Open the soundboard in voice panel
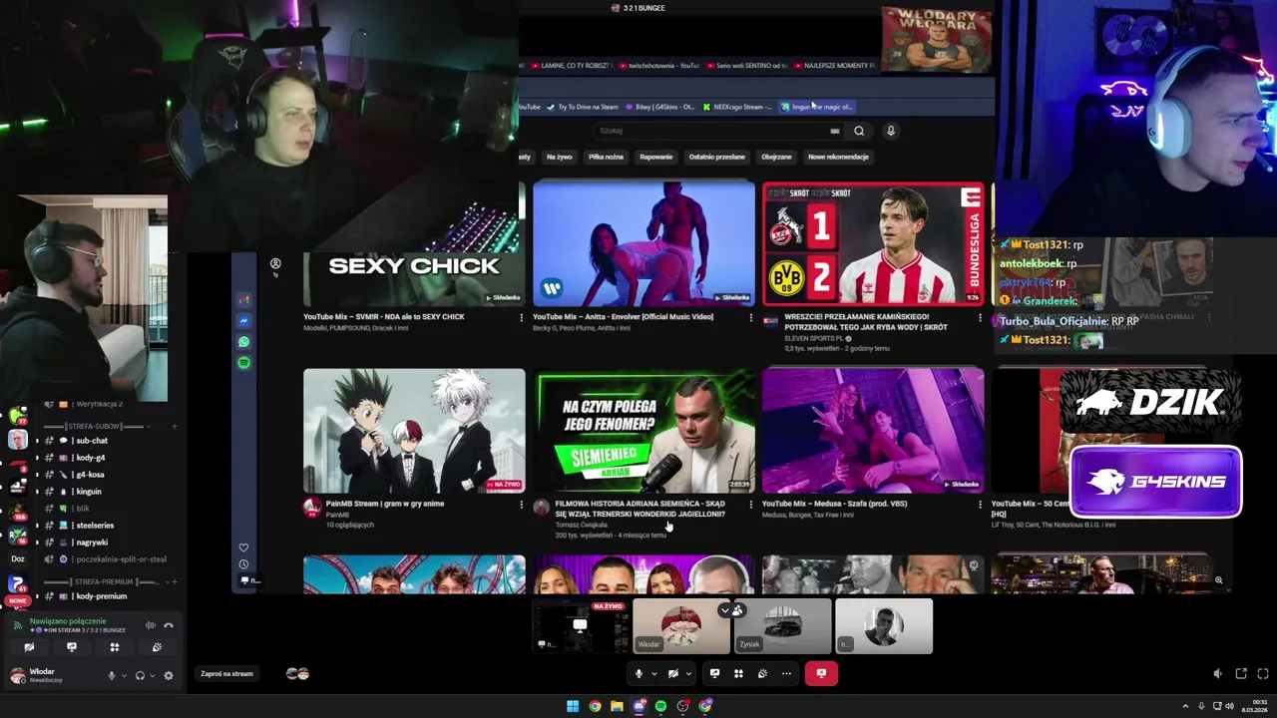This screenshot has width=1277, height=718. 157,647
